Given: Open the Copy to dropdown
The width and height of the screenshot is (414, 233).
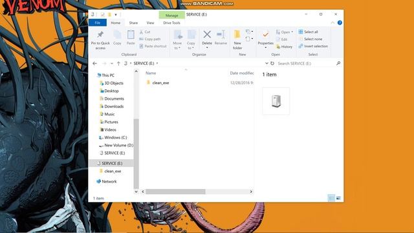Looking at the screenshot, I should click(191, 40).
